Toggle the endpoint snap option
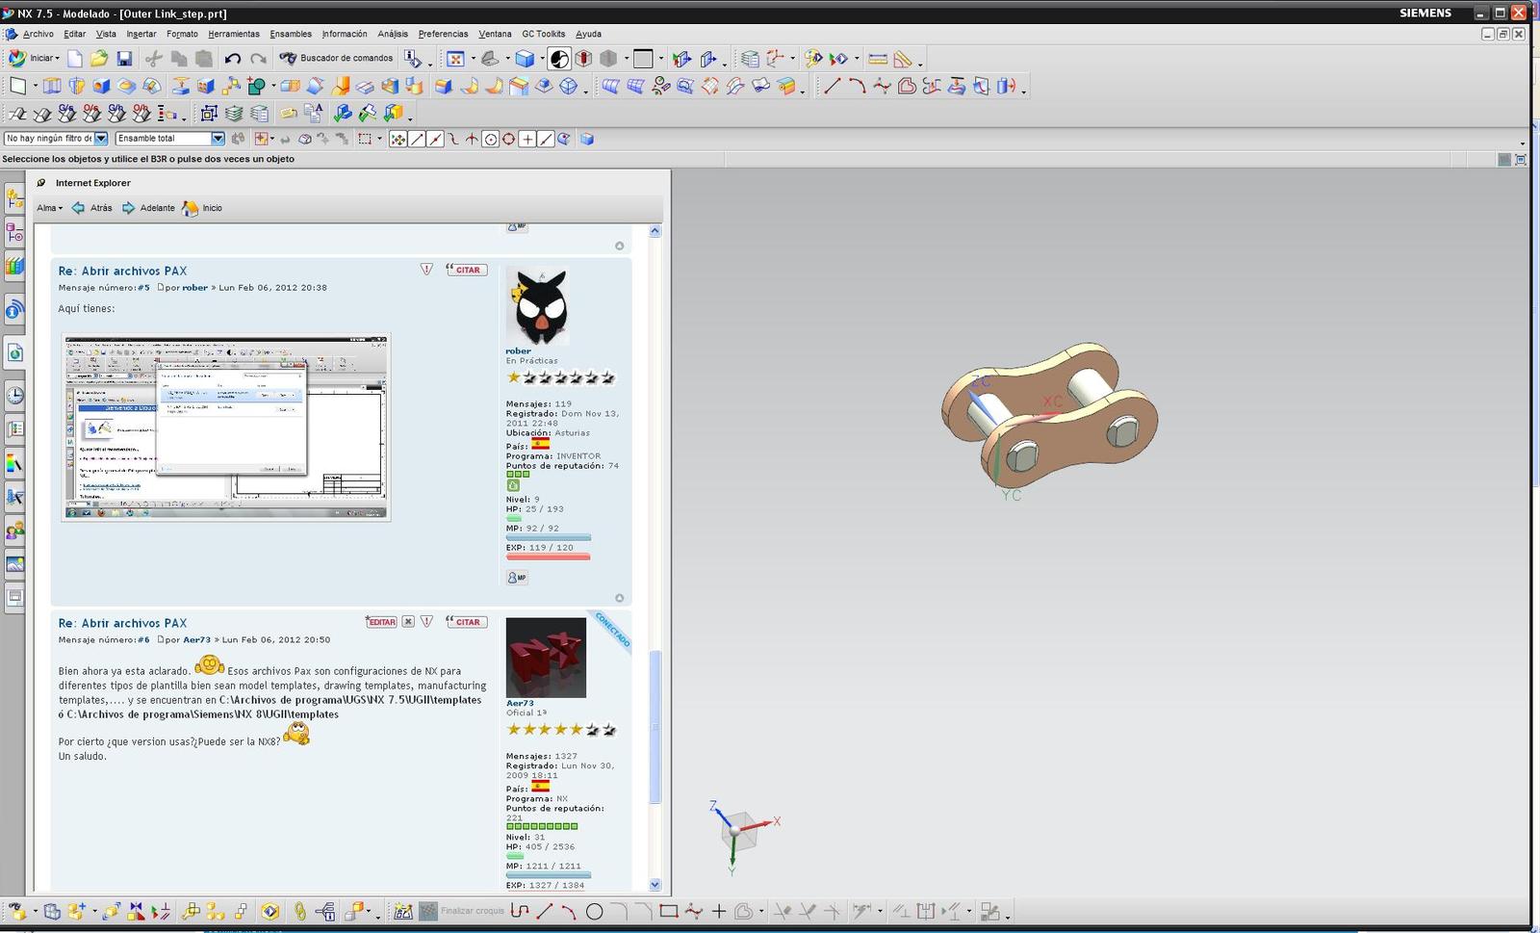The width and height of the screenshot is (1540, 933). click(417, 139)
